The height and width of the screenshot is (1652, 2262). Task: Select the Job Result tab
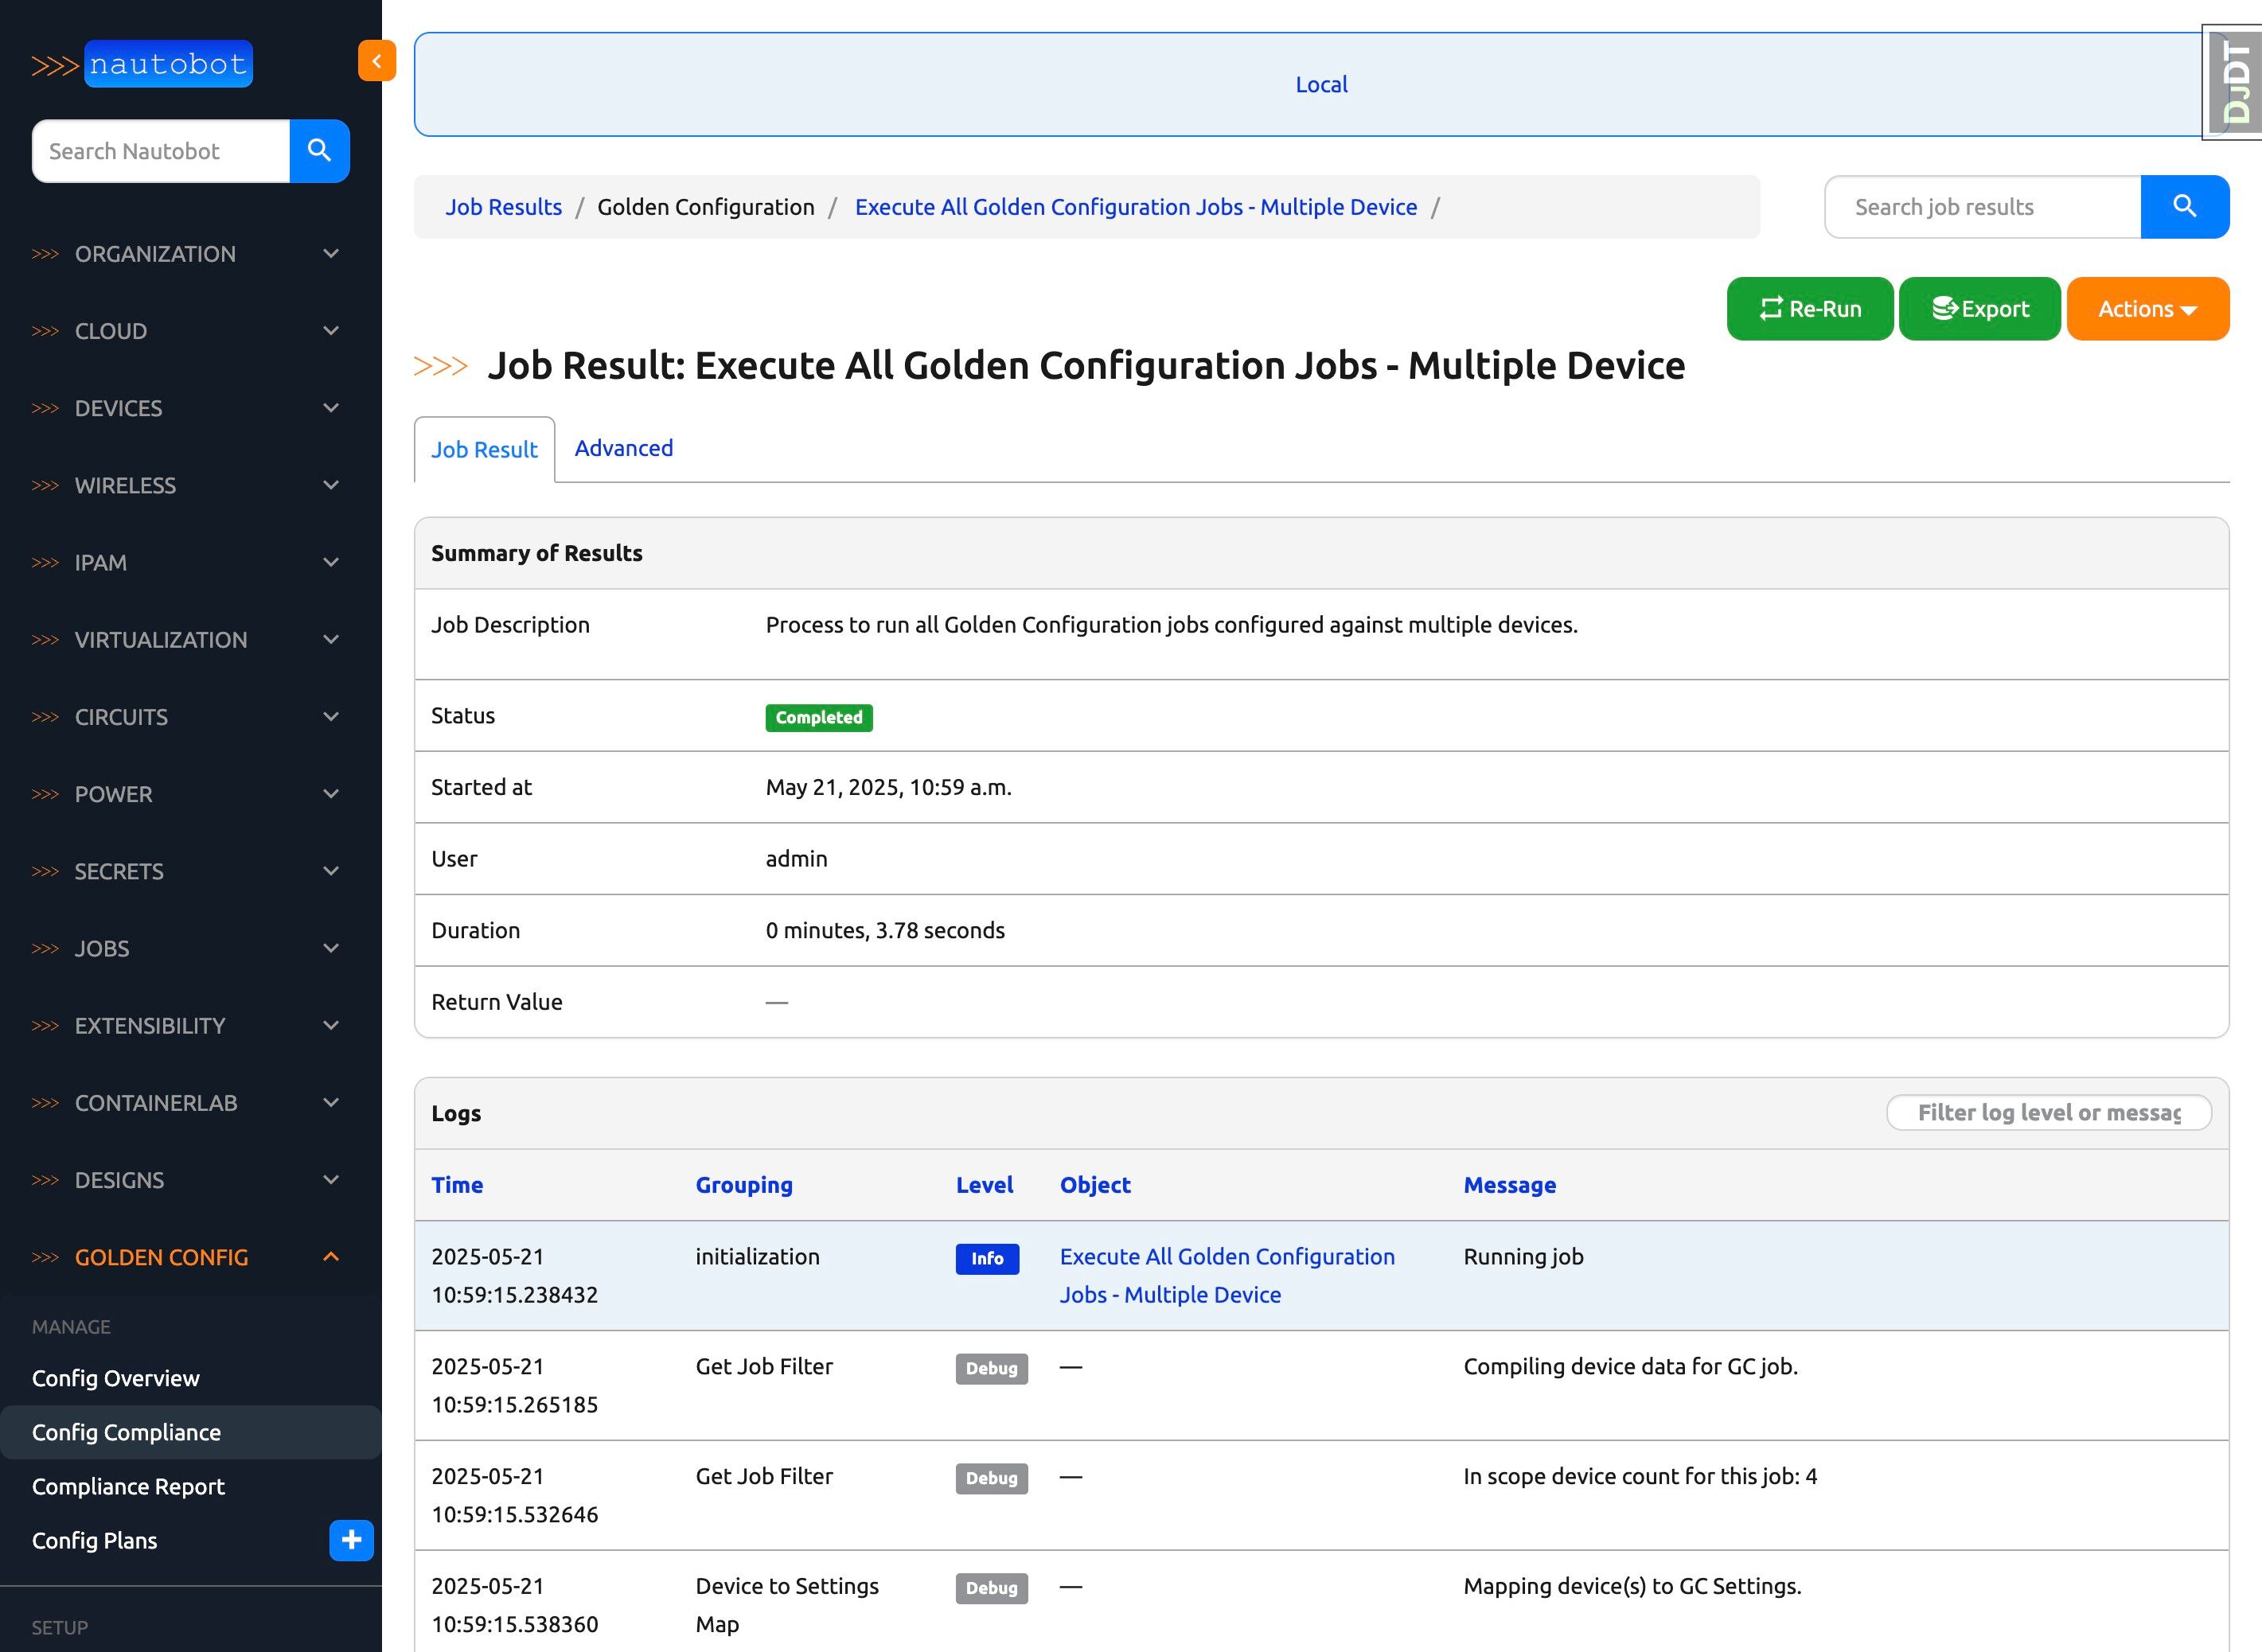point(484,450)
